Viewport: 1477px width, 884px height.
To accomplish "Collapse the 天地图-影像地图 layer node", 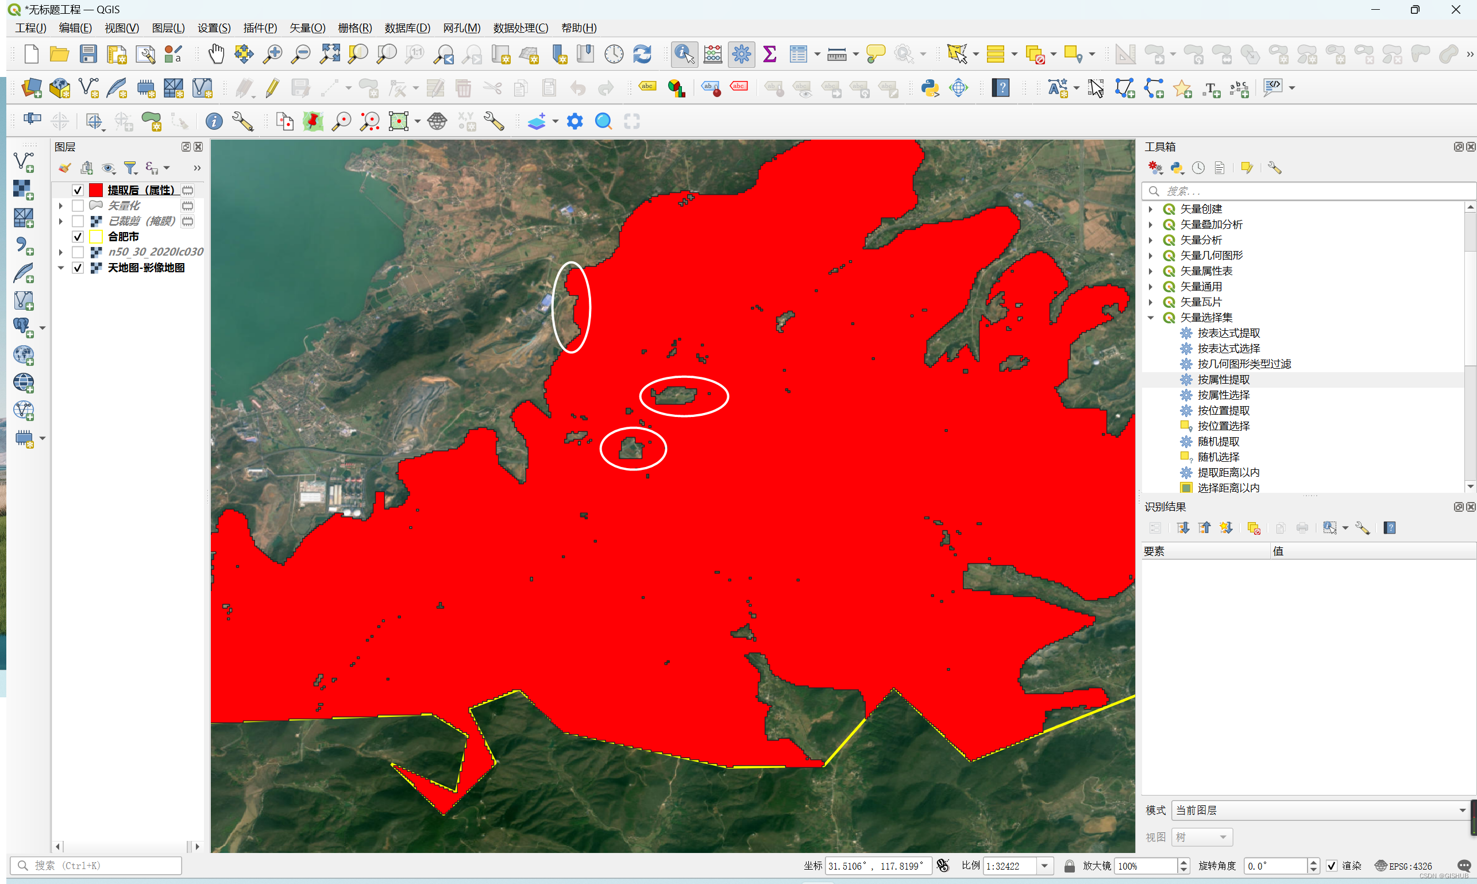I will (x=61, y=268).
